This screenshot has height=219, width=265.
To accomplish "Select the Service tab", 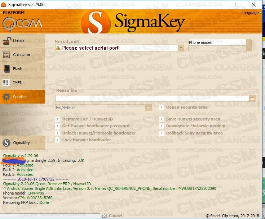I will pos(22,97).
